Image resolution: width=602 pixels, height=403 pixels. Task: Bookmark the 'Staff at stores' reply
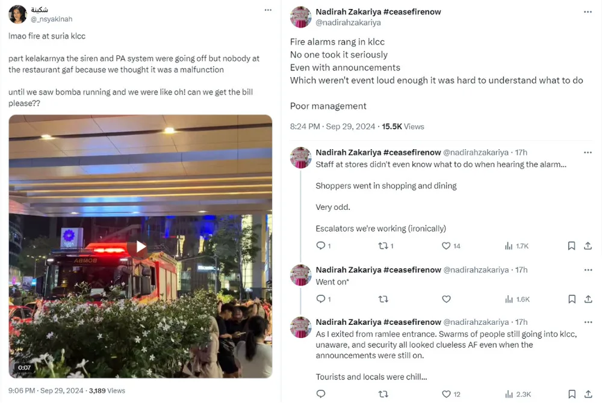(571, 245)
